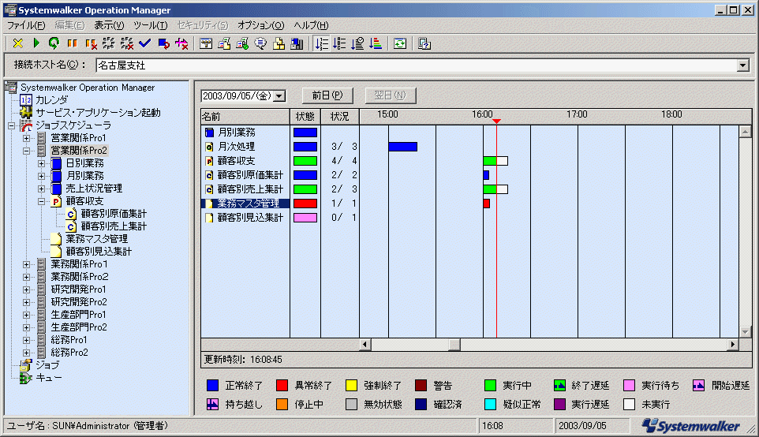
Task: Click the blue Gantt bar for 月次処理
Action: point(402,147)
